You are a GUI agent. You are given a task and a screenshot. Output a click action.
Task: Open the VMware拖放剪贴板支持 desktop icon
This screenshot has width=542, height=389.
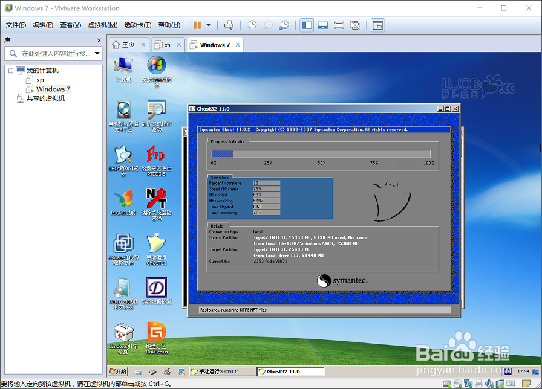tap(124, 249)
